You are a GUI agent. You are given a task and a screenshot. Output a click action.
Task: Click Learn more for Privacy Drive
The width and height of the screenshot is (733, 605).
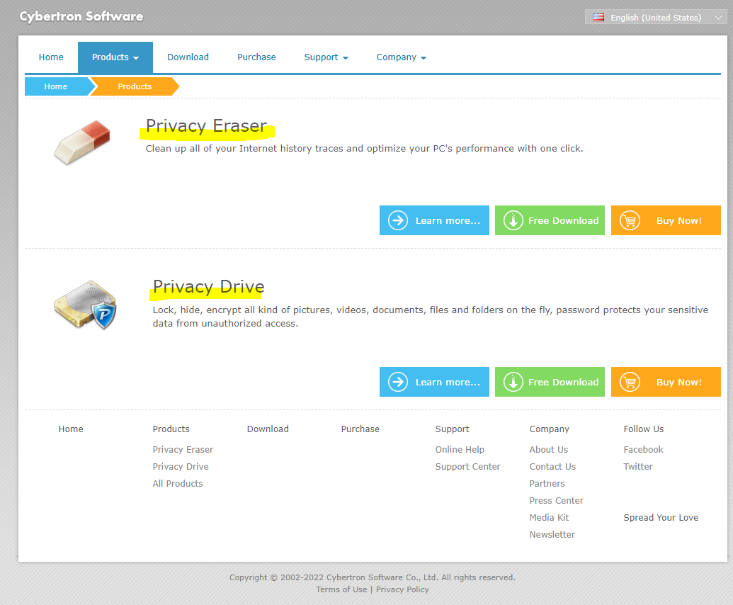click(434, 382)
